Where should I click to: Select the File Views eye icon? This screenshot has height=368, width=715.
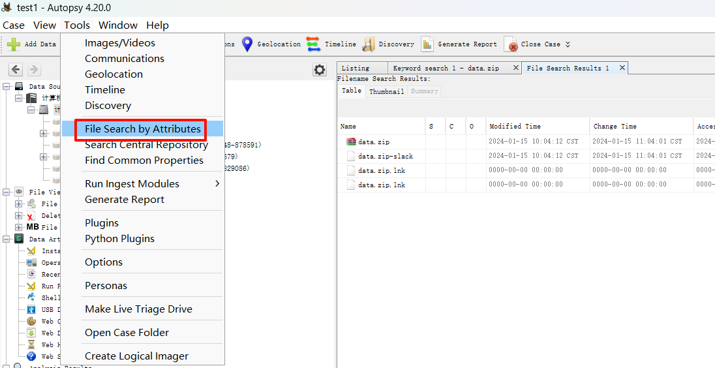tap(19, 192)
